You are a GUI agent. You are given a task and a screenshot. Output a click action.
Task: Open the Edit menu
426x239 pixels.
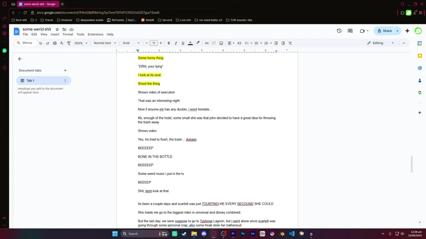point(34,35)
